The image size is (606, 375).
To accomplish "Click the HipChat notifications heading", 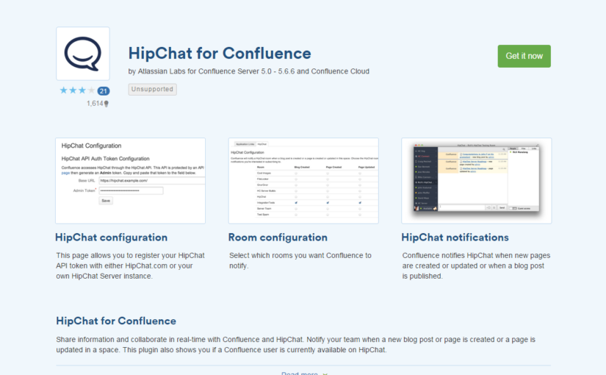I will [455, 238].
